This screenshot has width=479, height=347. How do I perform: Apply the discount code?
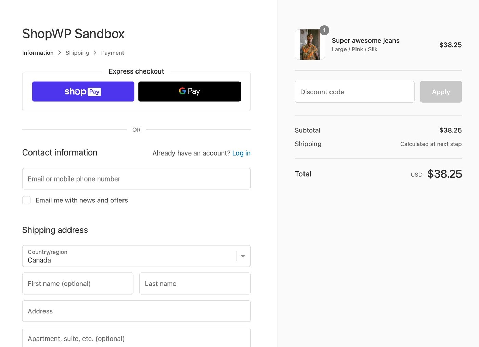pos(441,92)
